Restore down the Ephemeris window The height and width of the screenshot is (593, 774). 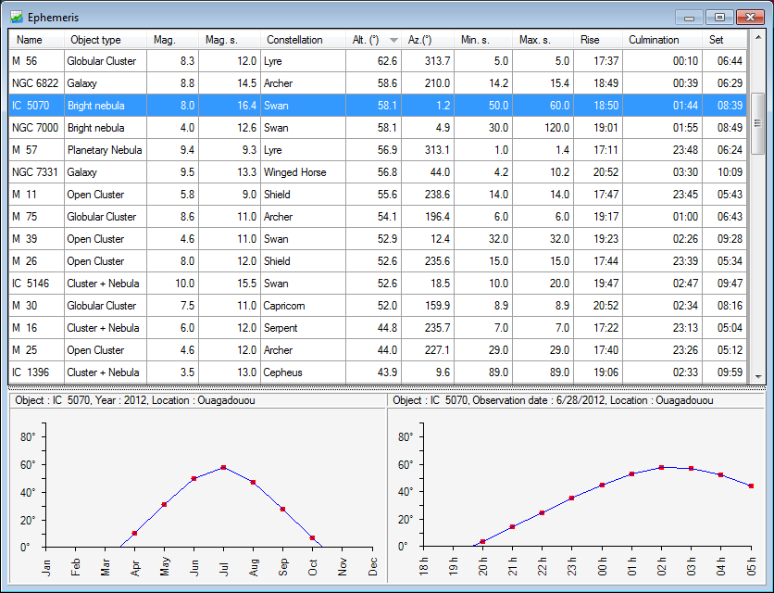pyautogui.click(x=718, y=17)
